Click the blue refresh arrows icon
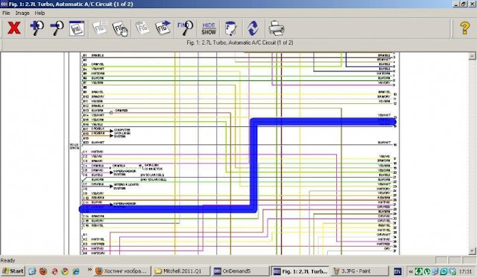Viewport: 477px width, 278px height. (253, 28)
